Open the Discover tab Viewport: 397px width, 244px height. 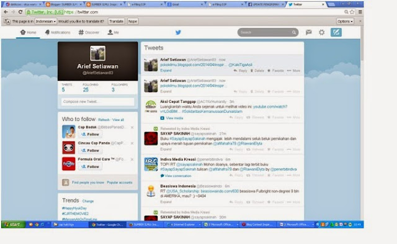(x=89, y=32)
